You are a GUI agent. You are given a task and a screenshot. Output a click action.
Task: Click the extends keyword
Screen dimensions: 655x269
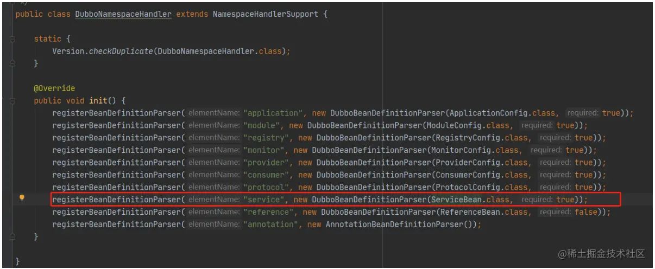pos(192,14)
